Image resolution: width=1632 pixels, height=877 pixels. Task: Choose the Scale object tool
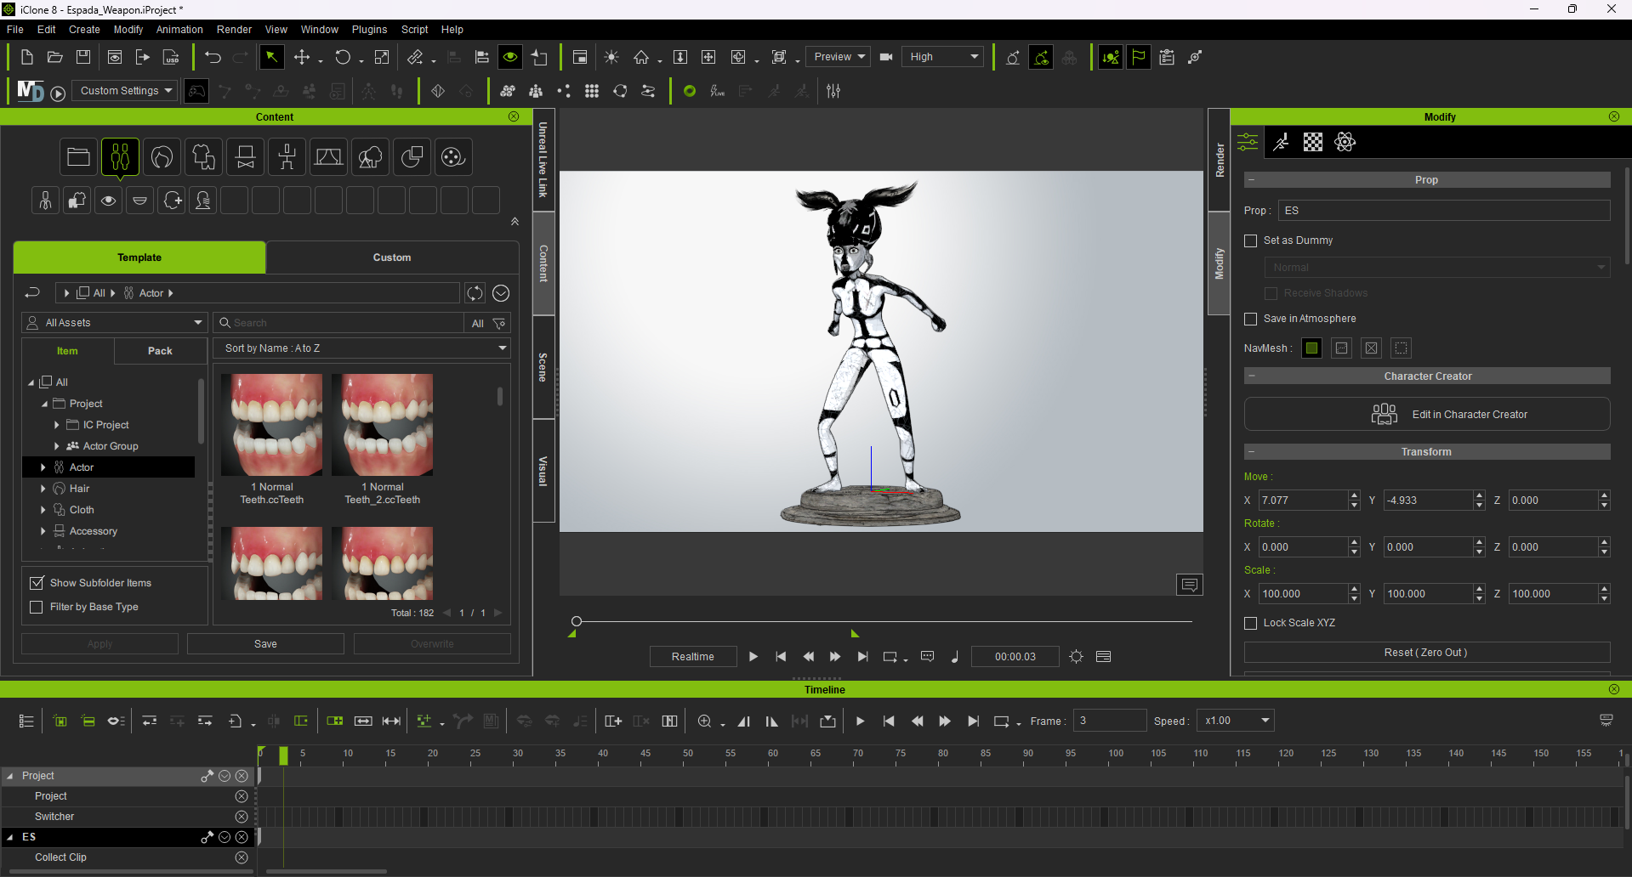[382, 57]
